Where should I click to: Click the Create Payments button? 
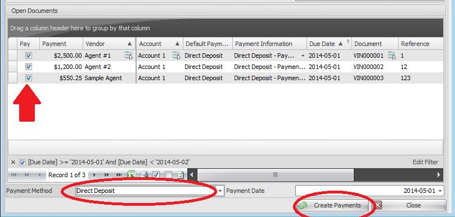pyautogui.click(x=333, y=205)
